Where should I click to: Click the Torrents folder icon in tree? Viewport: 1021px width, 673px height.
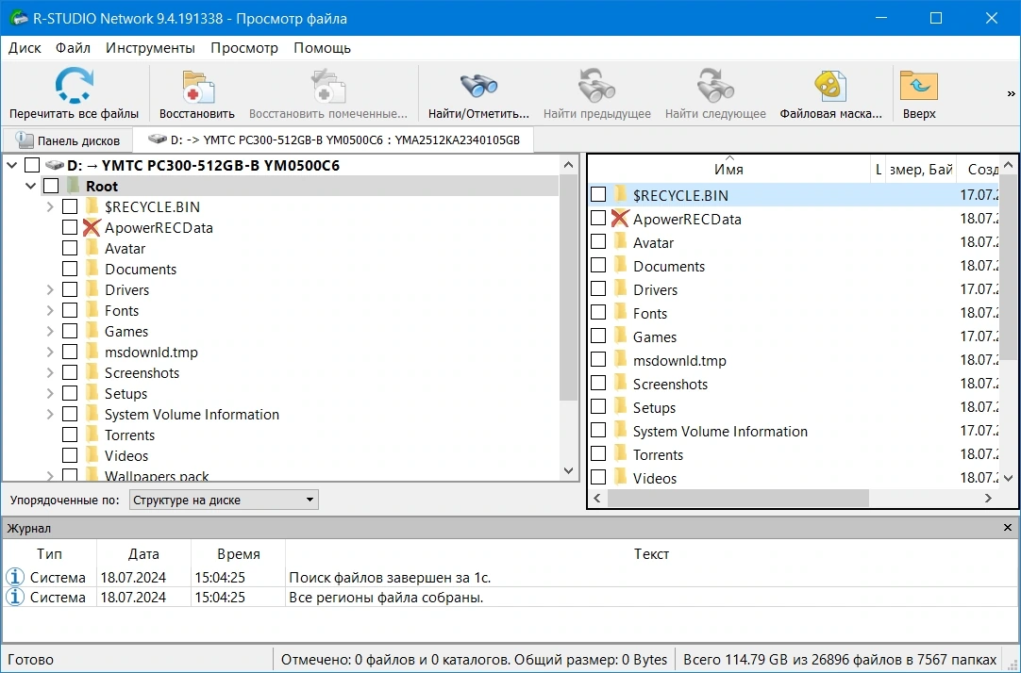(92, 435)
